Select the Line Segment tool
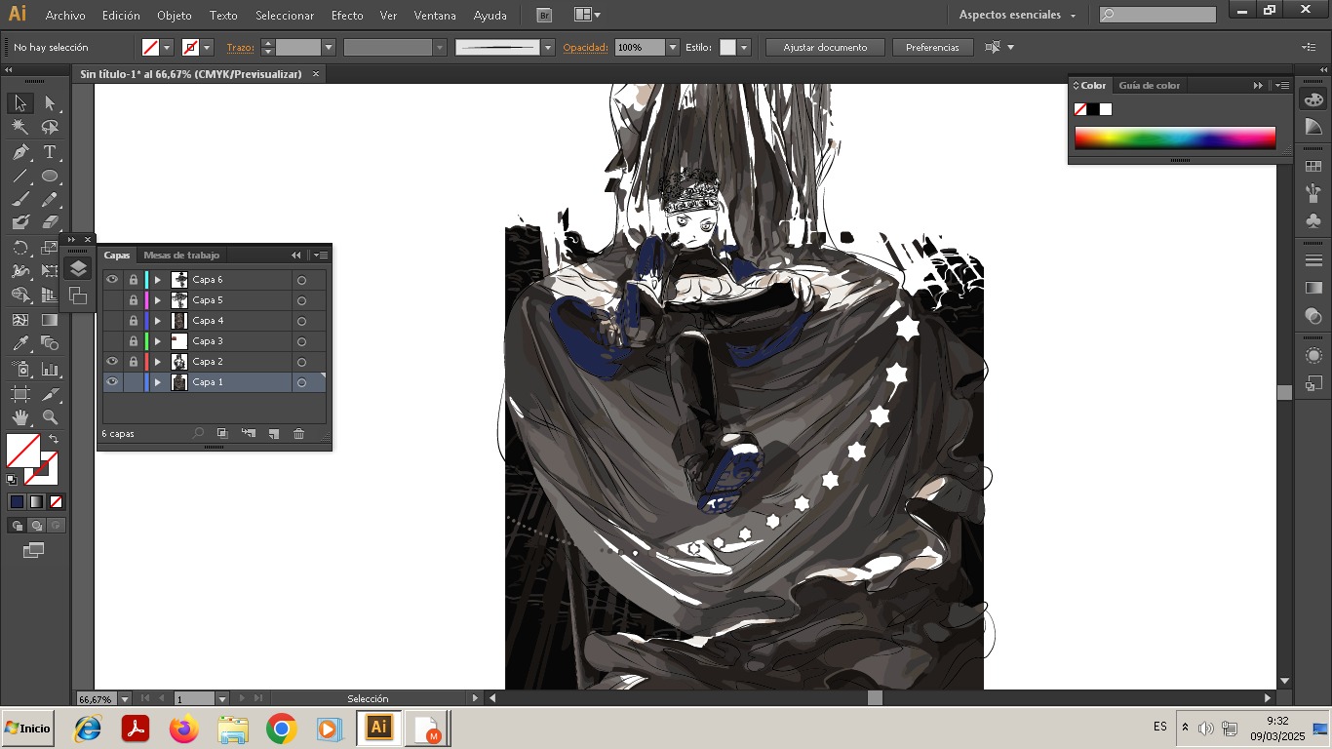Screen dimensions: 1332x749 pos(20,176)
